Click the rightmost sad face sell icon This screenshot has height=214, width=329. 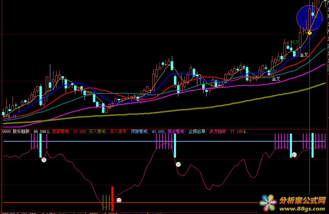(294, 154)
